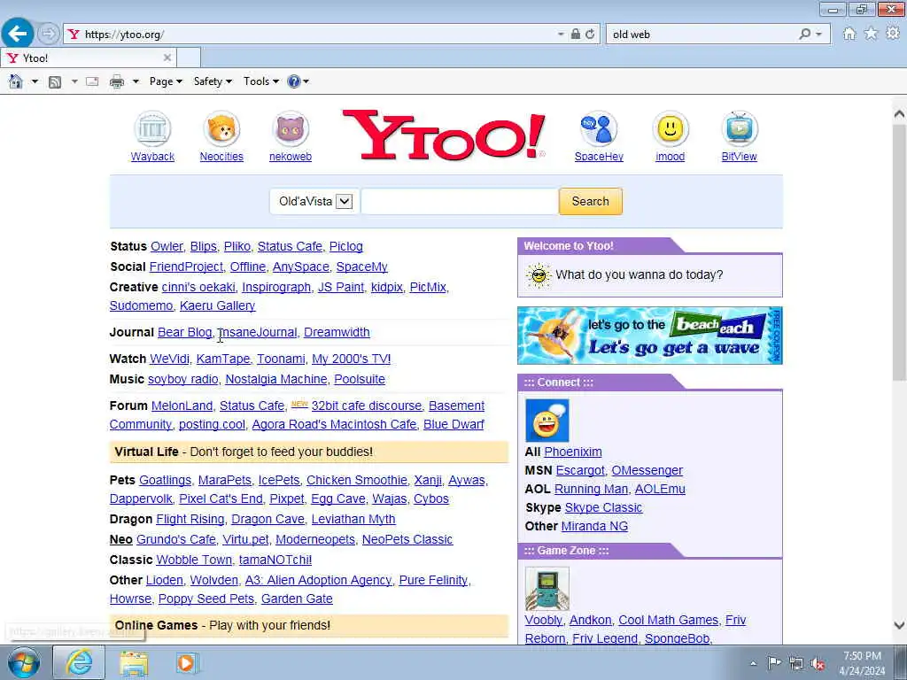The image size is (907, 680).
Task: Click the RSS feeds icon
Action: 55,81
